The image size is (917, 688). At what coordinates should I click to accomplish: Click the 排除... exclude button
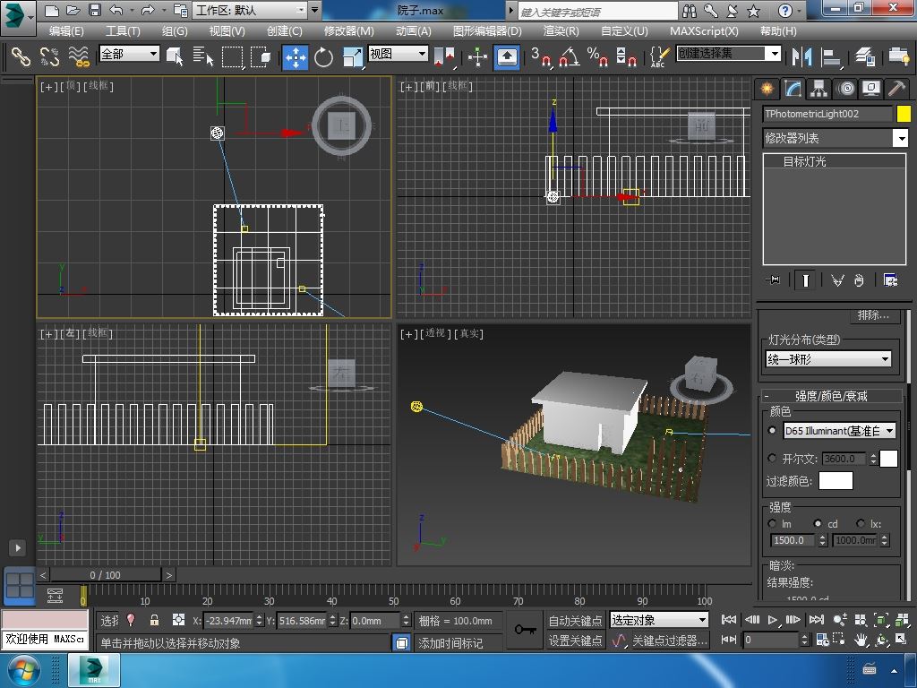[873, 315]
